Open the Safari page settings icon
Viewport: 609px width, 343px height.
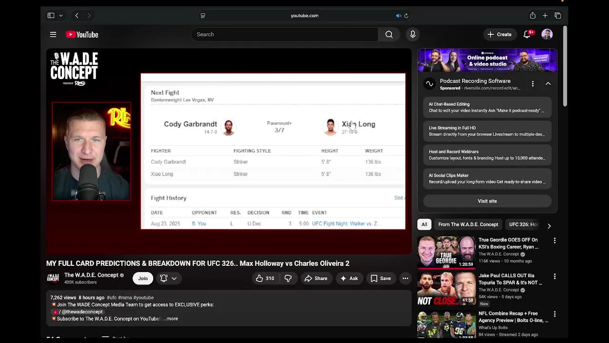point(203,16)
